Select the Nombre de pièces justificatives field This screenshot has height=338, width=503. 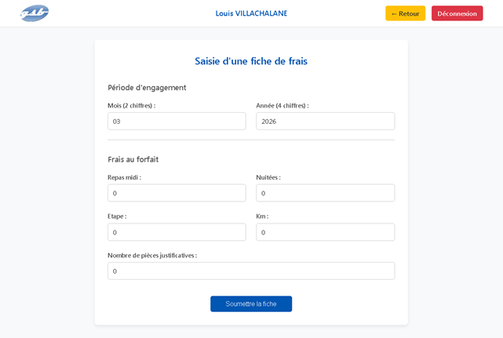(251, 271)
